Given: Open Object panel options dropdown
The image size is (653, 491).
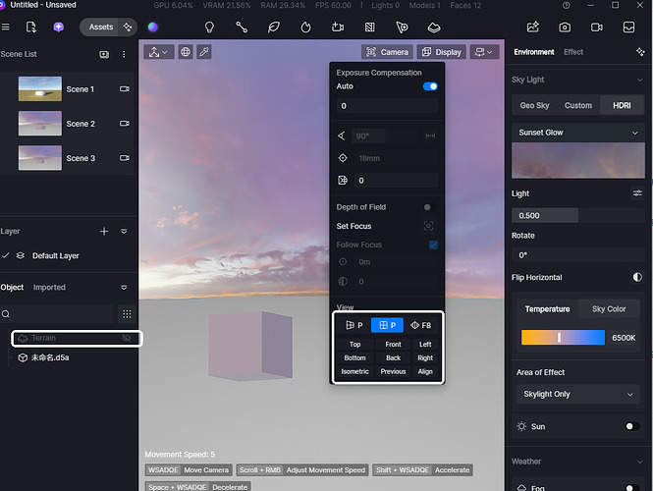Looking at the screenshot, I should (x=124, y=288).
